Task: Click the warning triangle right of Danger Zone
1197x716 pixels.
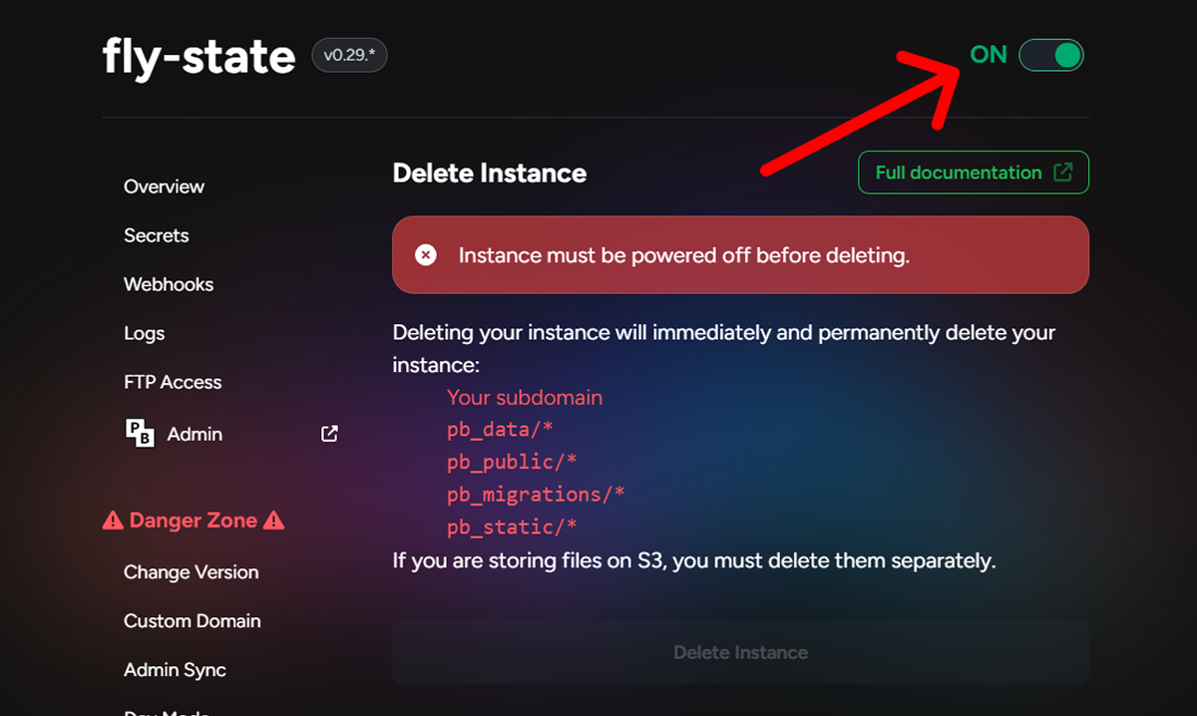Action: (274, 521)
